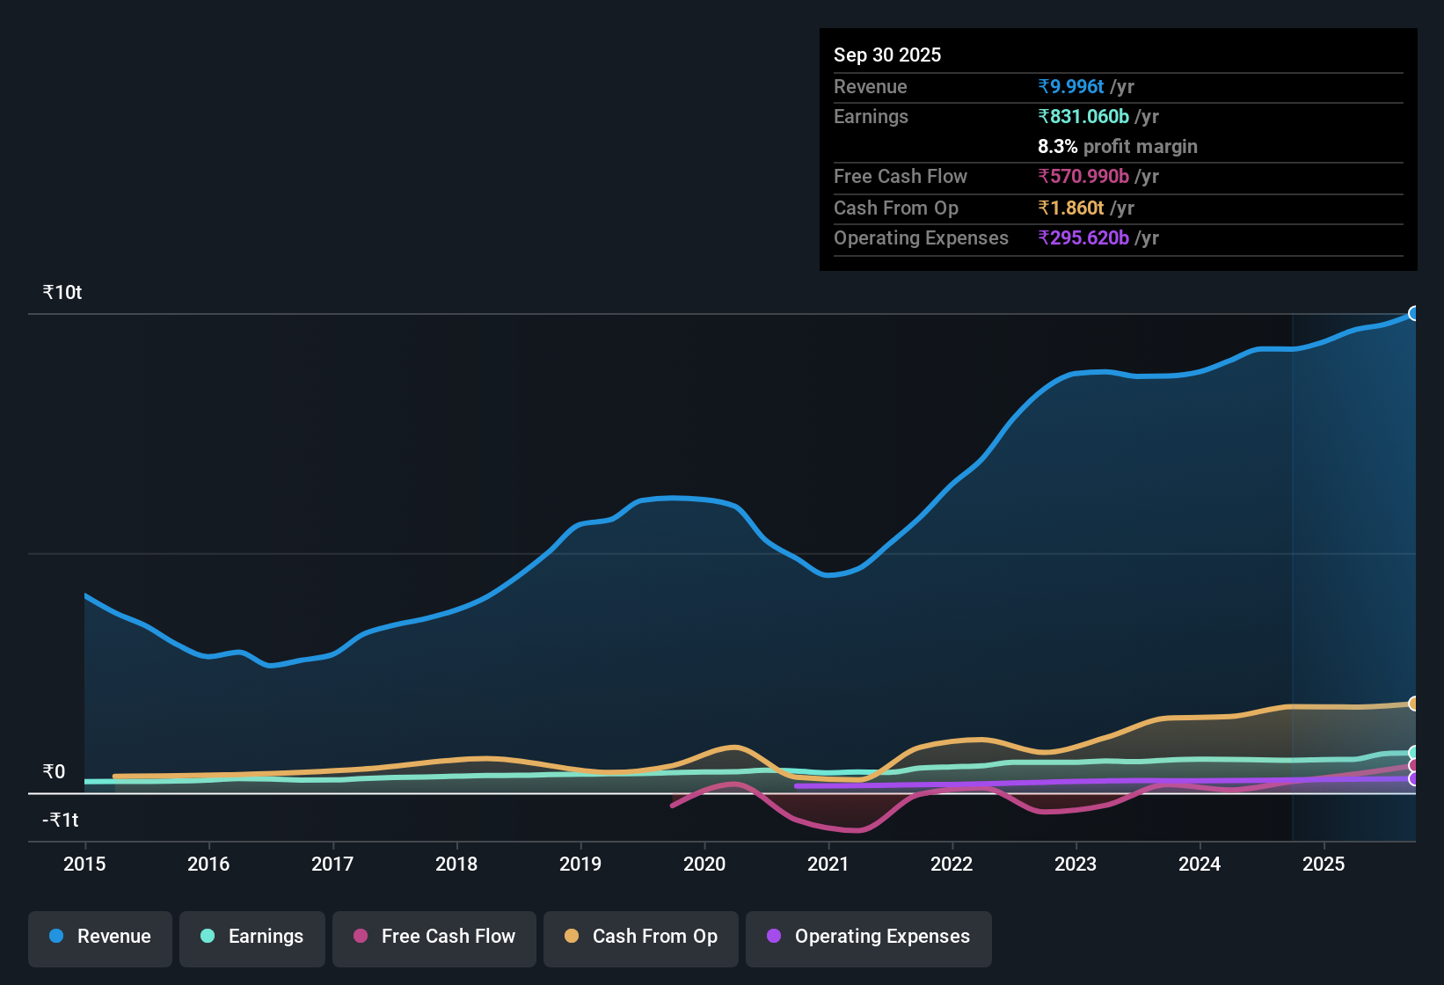
Task: Toggle the Revenue series visibility
Action: pos(99,937)
